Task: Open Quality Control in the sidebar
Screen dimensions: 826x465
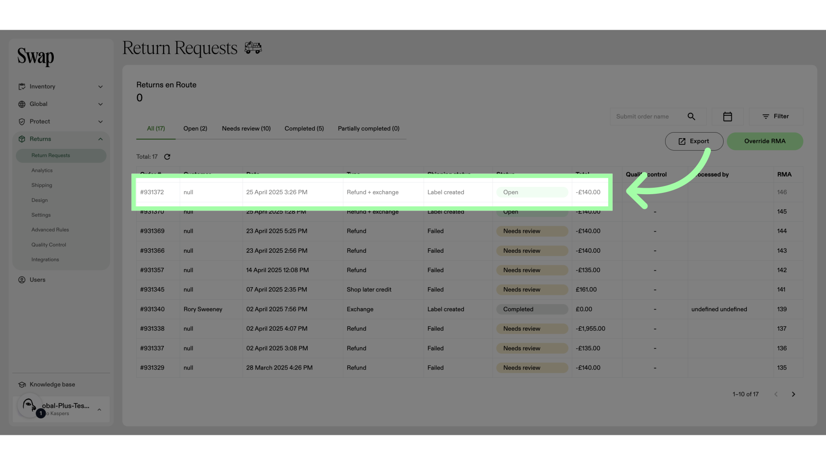Action: point(49,245)
